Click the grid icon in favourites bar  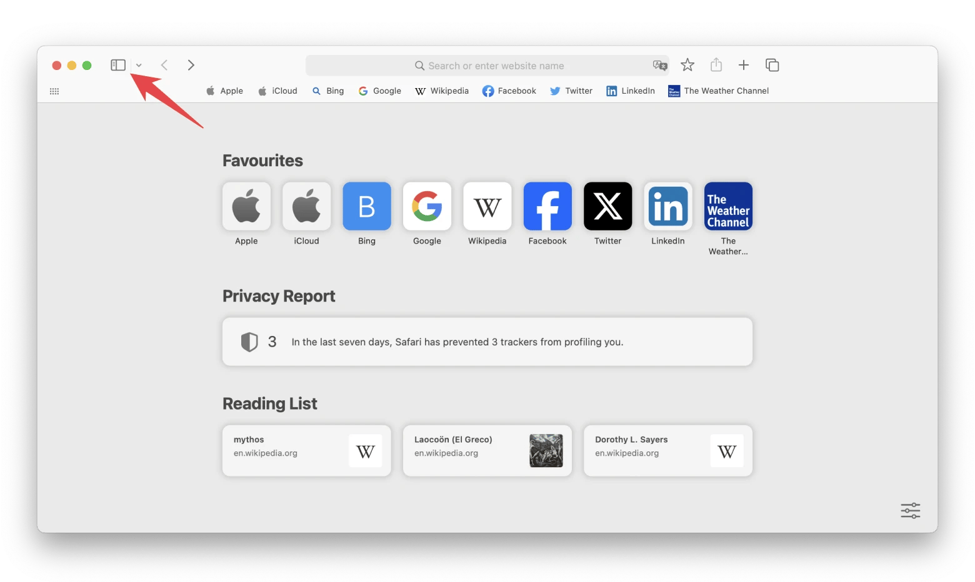click(x=54, y=91)
